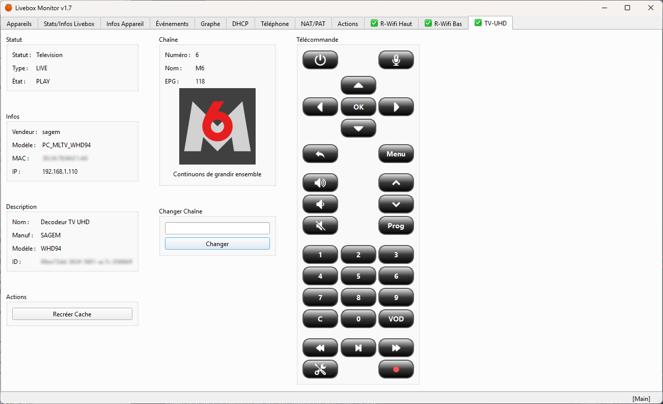
Task: Click the channel up chevron button
Action: pyautogui.click(x=396, y=183)
